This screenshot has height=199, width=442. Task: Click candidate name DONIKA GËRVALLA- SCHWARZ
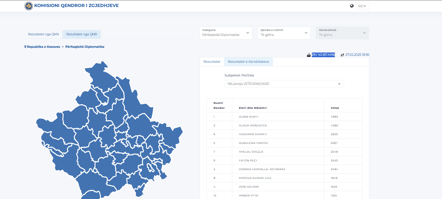point(262,169)
